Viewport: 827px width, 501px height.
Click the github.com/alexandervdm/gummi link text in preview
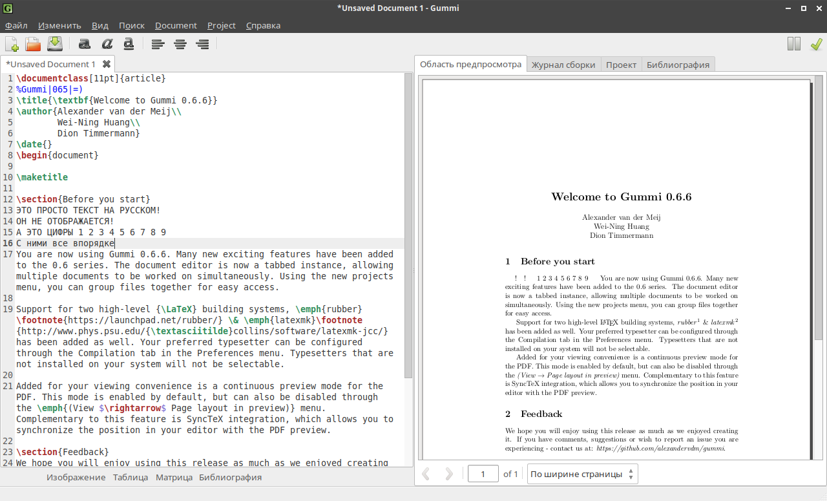coord(660,447)
